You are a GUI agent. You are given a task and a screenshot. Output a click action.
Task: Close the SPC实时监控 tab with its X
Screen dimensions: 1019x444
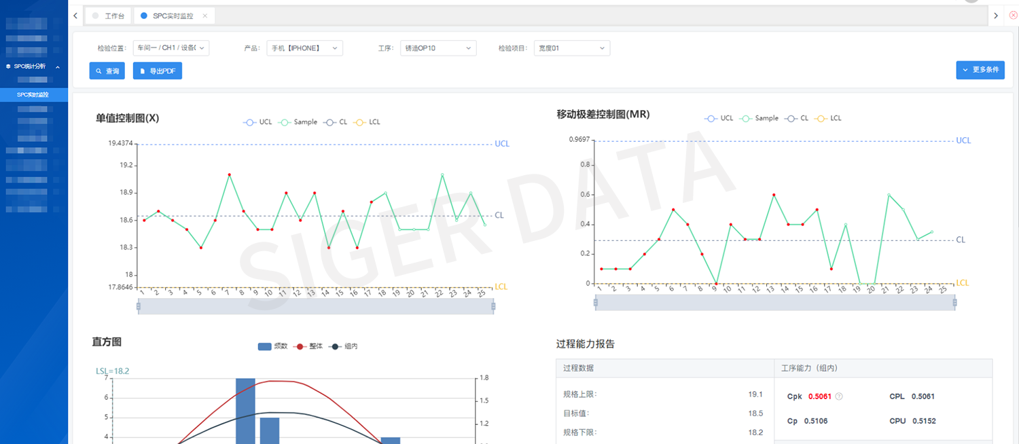[x=205, y=16]
